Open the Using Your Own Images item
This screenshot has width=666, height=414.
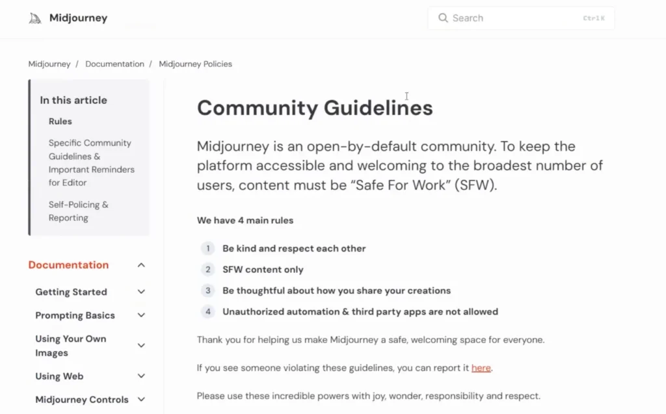(71, 346)
